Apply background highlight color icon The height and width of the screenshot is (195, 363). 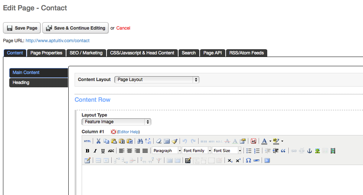pos(276,141)
